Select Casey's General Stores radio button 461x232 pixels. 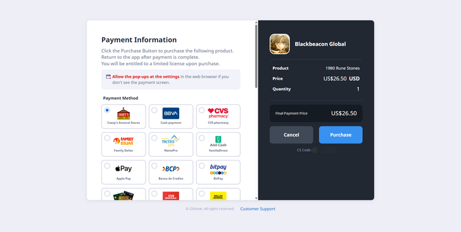pyautogui.click(x=107, y=110)
